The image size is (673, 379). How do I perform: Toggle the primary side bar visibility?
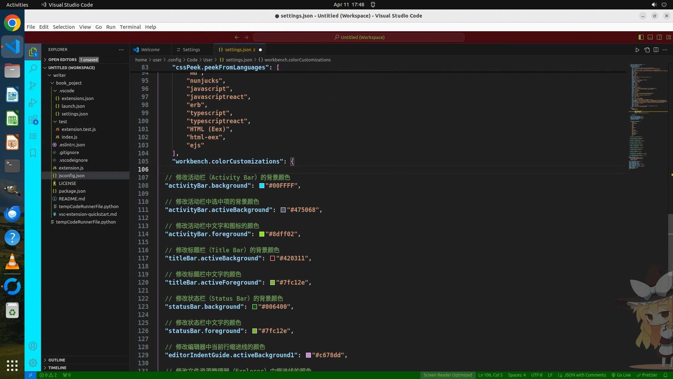coord(641,37)
